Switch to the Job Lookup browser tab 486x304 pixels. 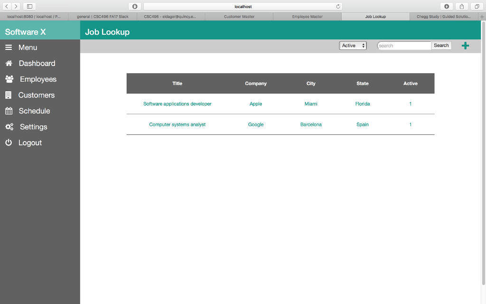(x=375, y=16)
